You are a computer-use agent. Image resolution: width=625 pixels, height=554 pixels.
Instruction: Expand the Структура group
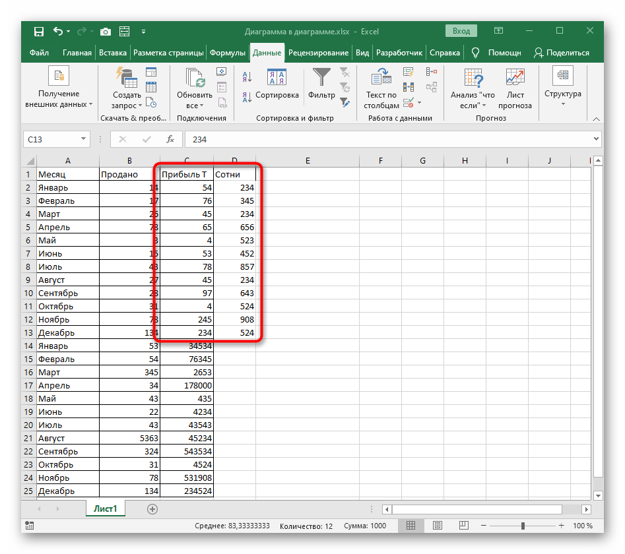[x=563, y=86]
